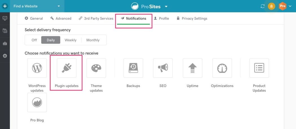Click the 'SEO' label text
Screen dimensions: 296x129
[x=163, y=86]
